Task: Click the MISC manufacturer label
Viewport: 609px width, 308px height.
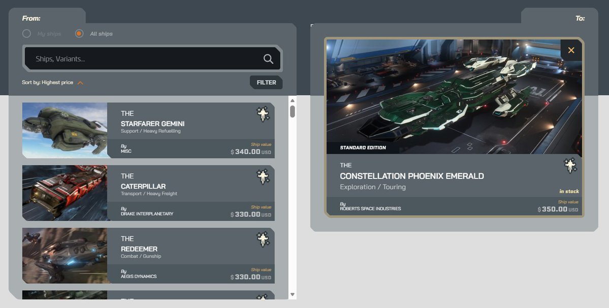Action: pos(126,151)
